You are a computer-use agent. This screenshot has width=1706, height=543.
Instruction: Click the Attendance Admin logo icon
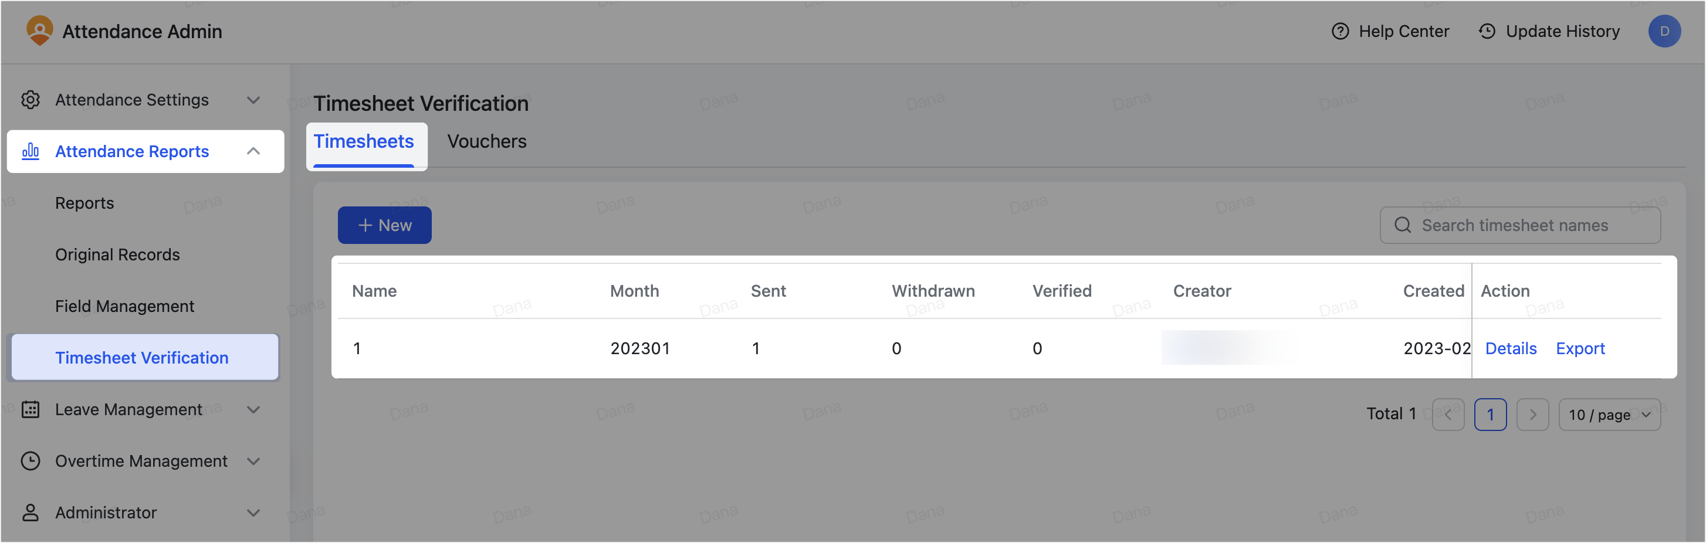tap(40, 30)
